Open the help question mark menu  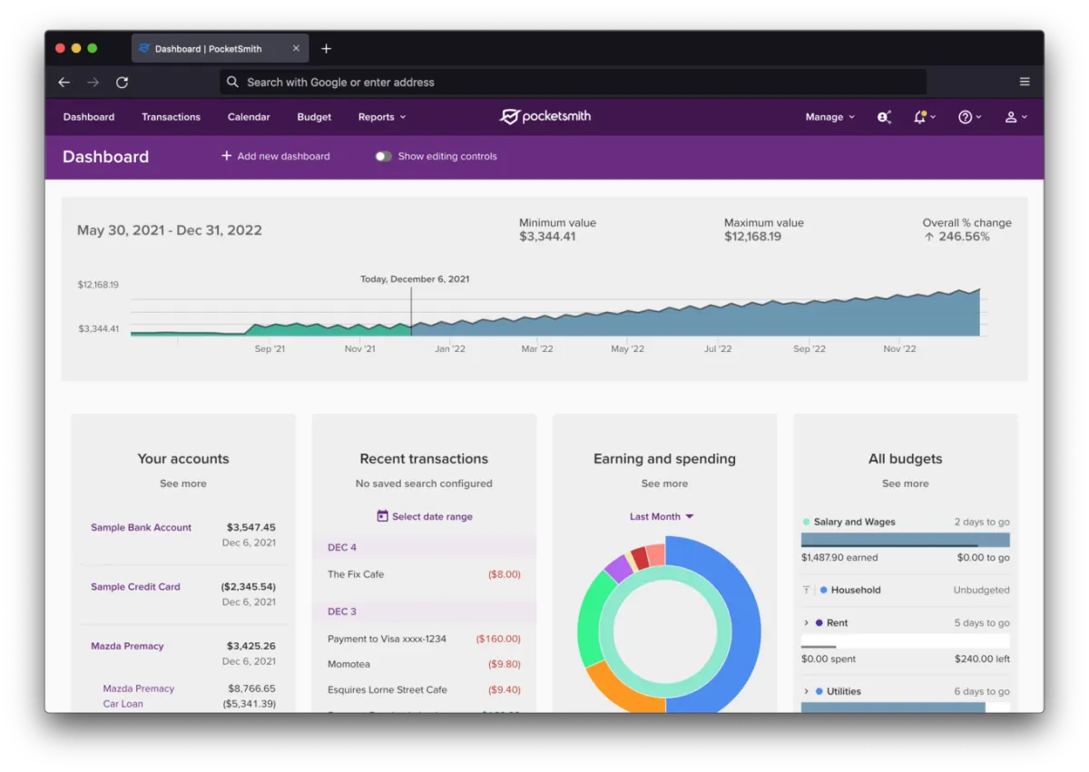tap(969, 117)
